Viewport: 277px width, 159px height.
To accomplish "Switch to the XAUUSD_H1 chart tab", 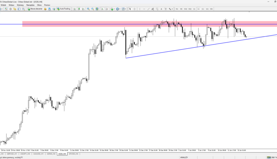I will (38, 154).
